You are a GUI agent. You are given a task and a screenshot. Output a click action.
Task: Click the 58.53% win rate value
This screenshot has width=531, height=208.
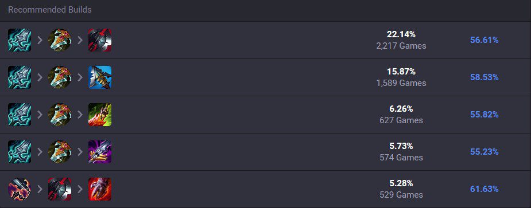485,77
